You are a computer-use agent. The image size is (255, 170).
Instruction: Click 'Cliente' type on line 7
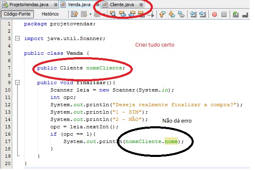tap(71, 68)
